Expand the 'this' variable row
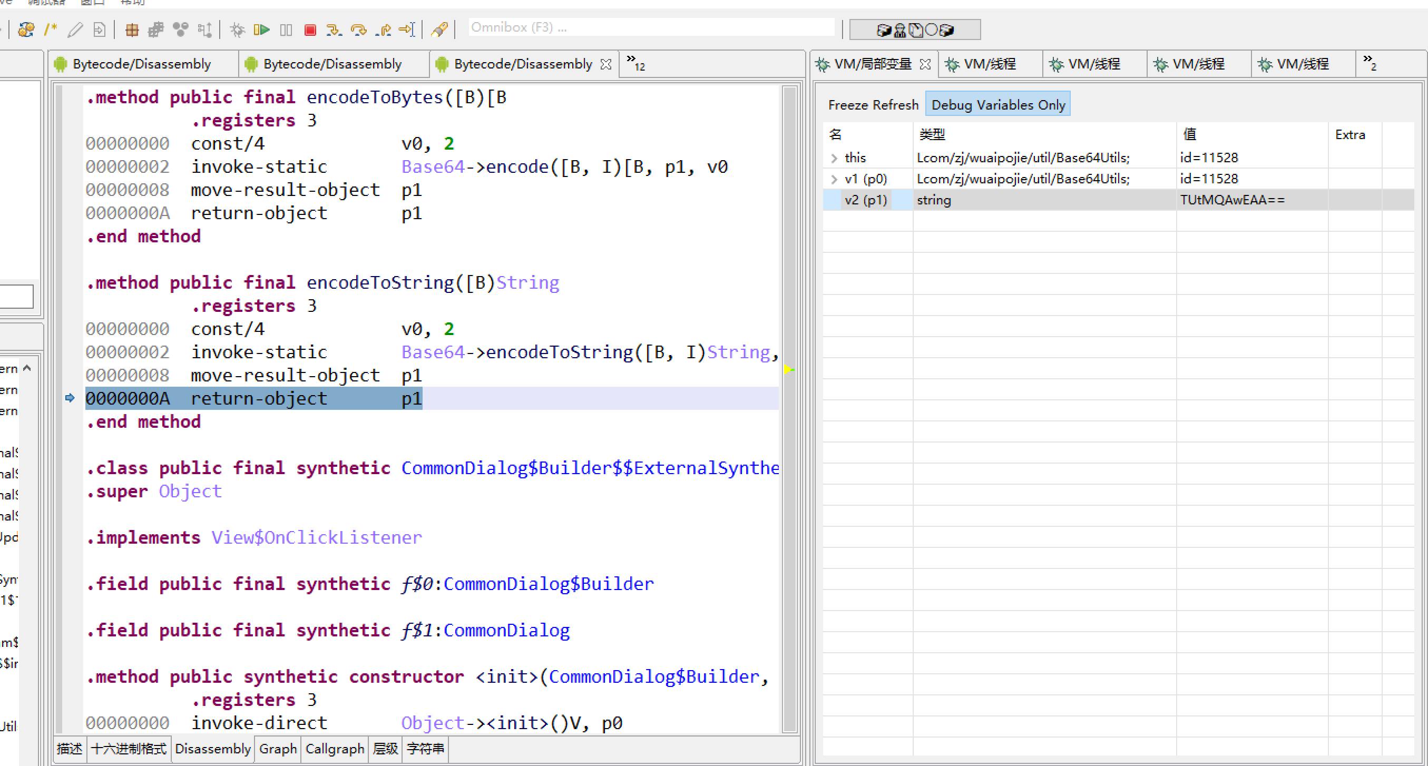 [x=834, y=158]
